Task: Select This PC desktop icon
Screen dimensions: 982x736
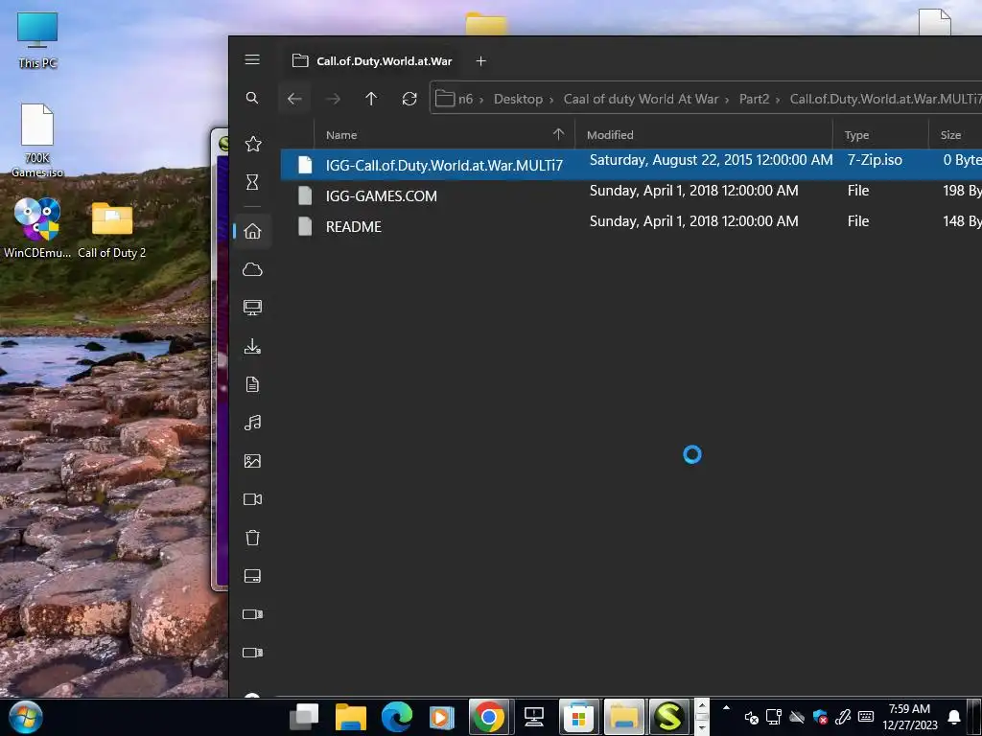Action: click(37, 40)
